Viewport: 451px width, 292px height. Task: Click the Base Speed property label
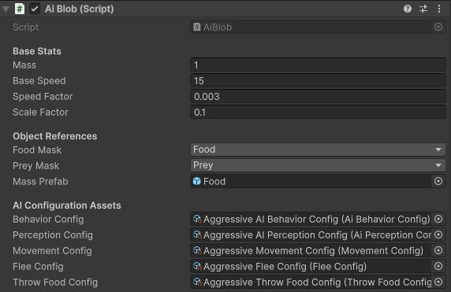coord(39,81)
